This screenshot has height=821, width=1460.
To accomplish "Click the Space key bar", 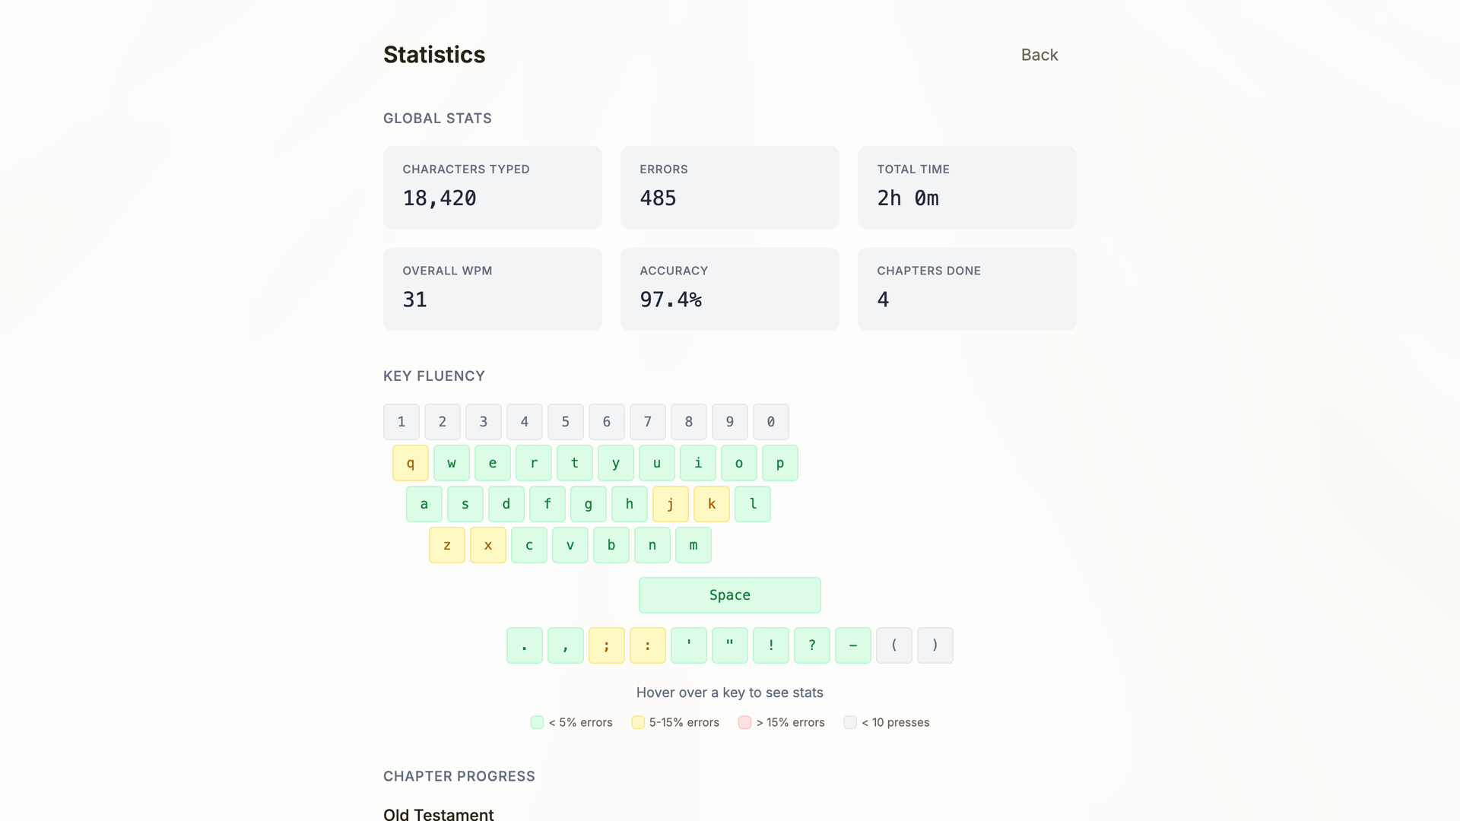I will point(730,595).
